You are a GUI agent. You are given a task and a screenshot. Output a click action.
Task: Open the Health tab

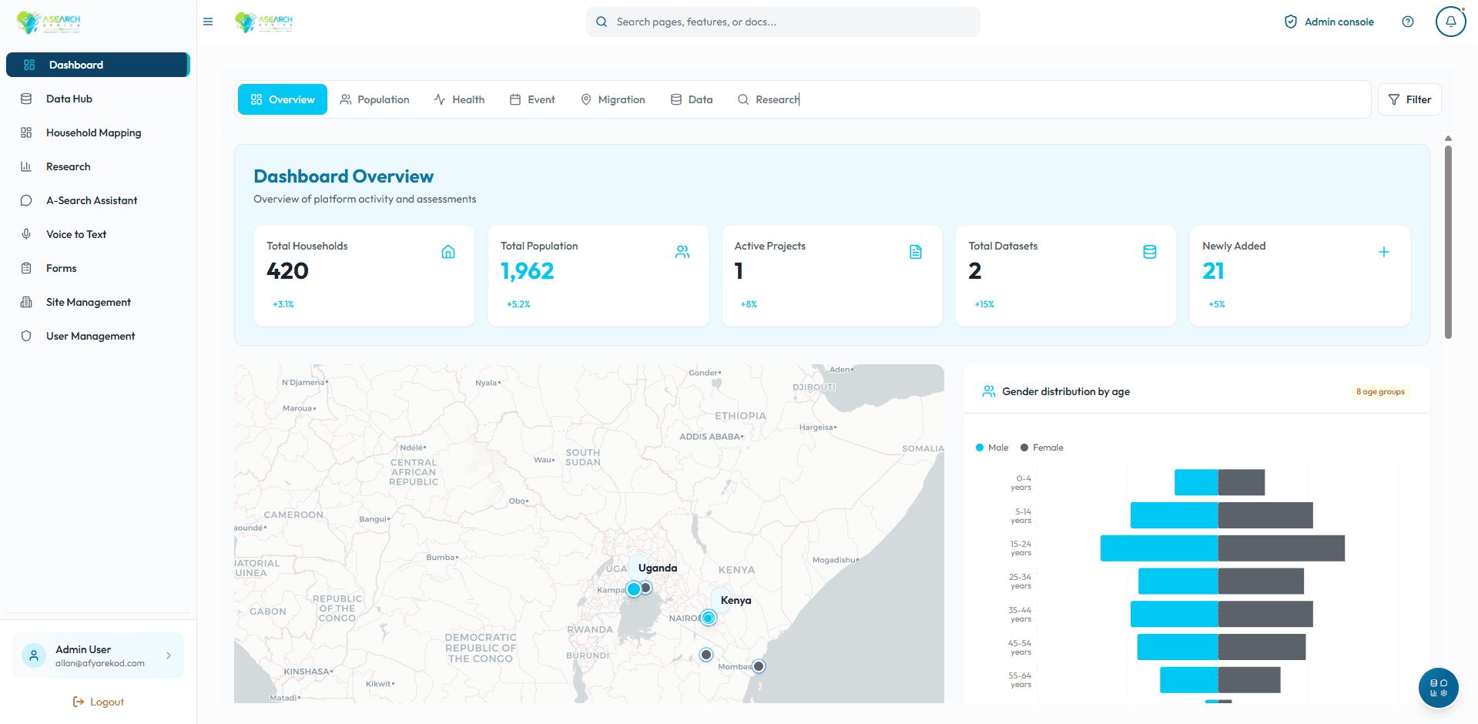(460, 99)
